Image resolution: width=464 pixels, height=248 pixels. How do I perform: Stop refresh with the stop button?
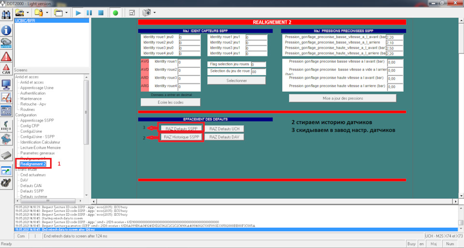point(101,13)
